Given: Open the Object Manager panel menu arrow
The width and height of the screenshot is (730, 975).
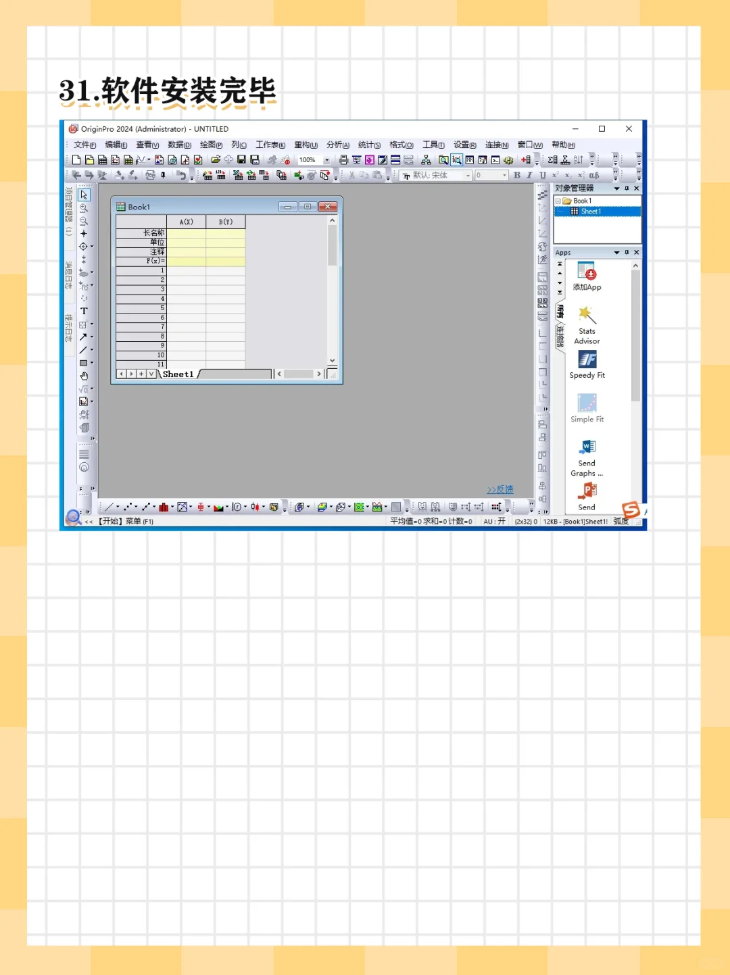Looking at the screenshot, I should pos(616,189).
